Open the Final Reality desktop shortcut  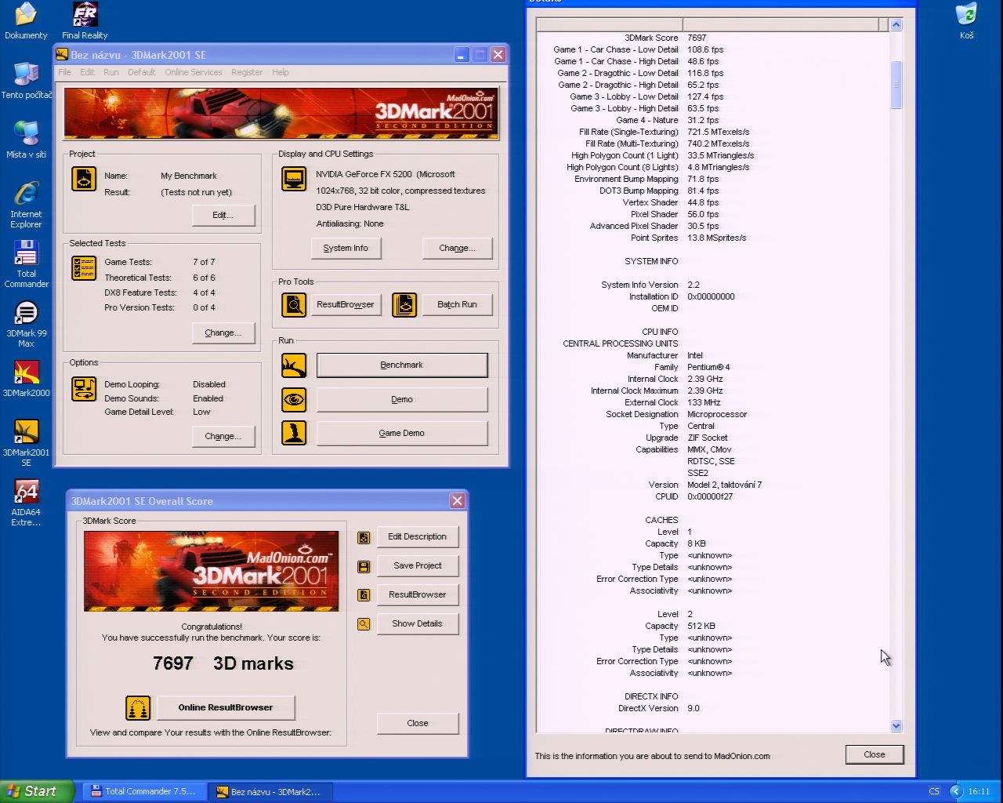pyautogui.click(x=85, y=20)
